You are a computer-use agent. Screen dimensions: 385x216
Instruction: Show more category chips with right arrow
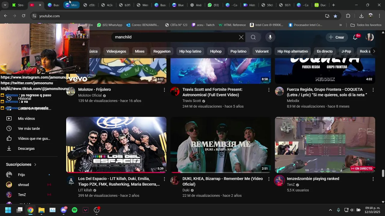(x=374, y=51)
